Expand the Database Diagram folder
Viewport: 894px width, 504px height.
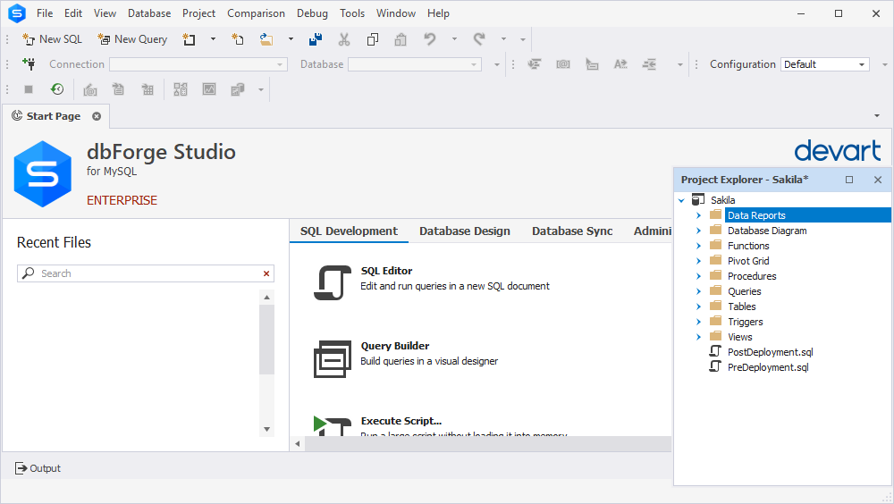(698, 231)
